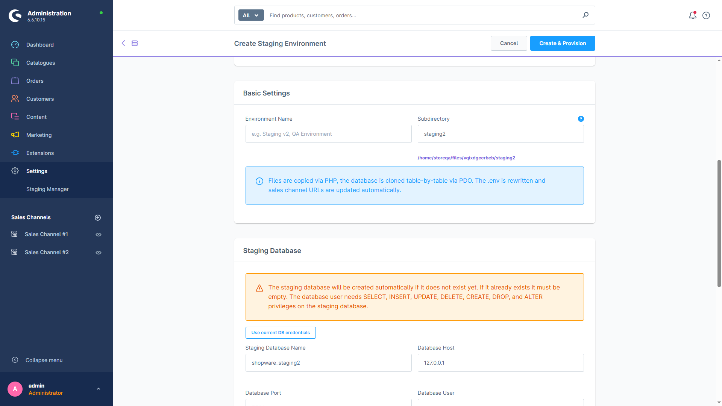Open the help question mark icon
Image resolution: width=722 pixels, height=406 pixels.
click(x=706, y=15)
